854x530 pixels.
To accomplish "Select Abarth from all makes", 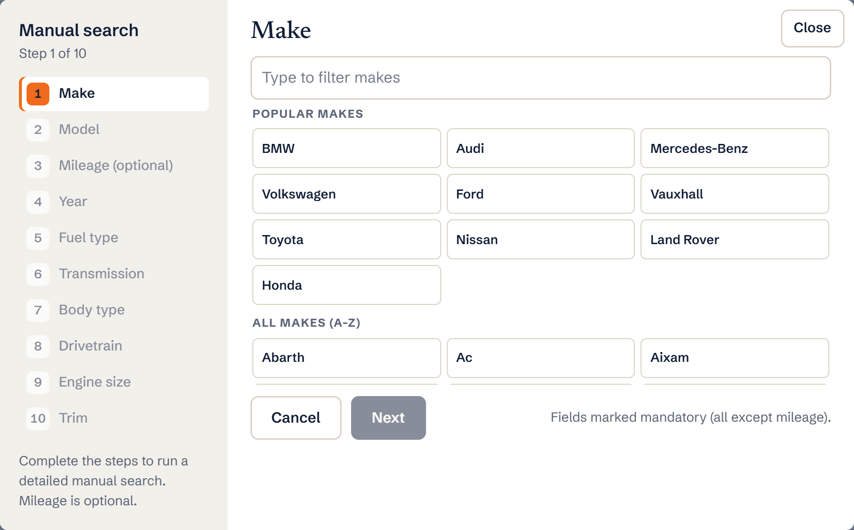I will coord(347,358).
